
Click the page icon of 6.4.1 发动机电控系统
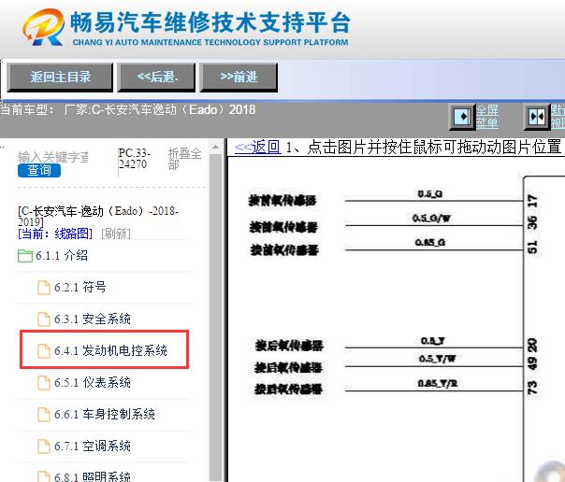[44, 350]
